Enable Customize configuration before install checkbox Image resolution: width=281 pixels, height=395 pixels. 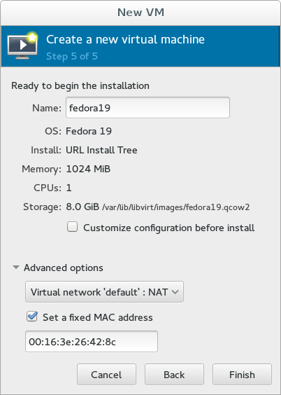click(x=73, y=227)
